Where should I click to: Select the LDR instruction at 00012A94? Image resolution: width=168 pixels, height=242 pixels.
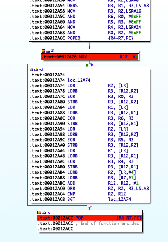tap(79, 129)
